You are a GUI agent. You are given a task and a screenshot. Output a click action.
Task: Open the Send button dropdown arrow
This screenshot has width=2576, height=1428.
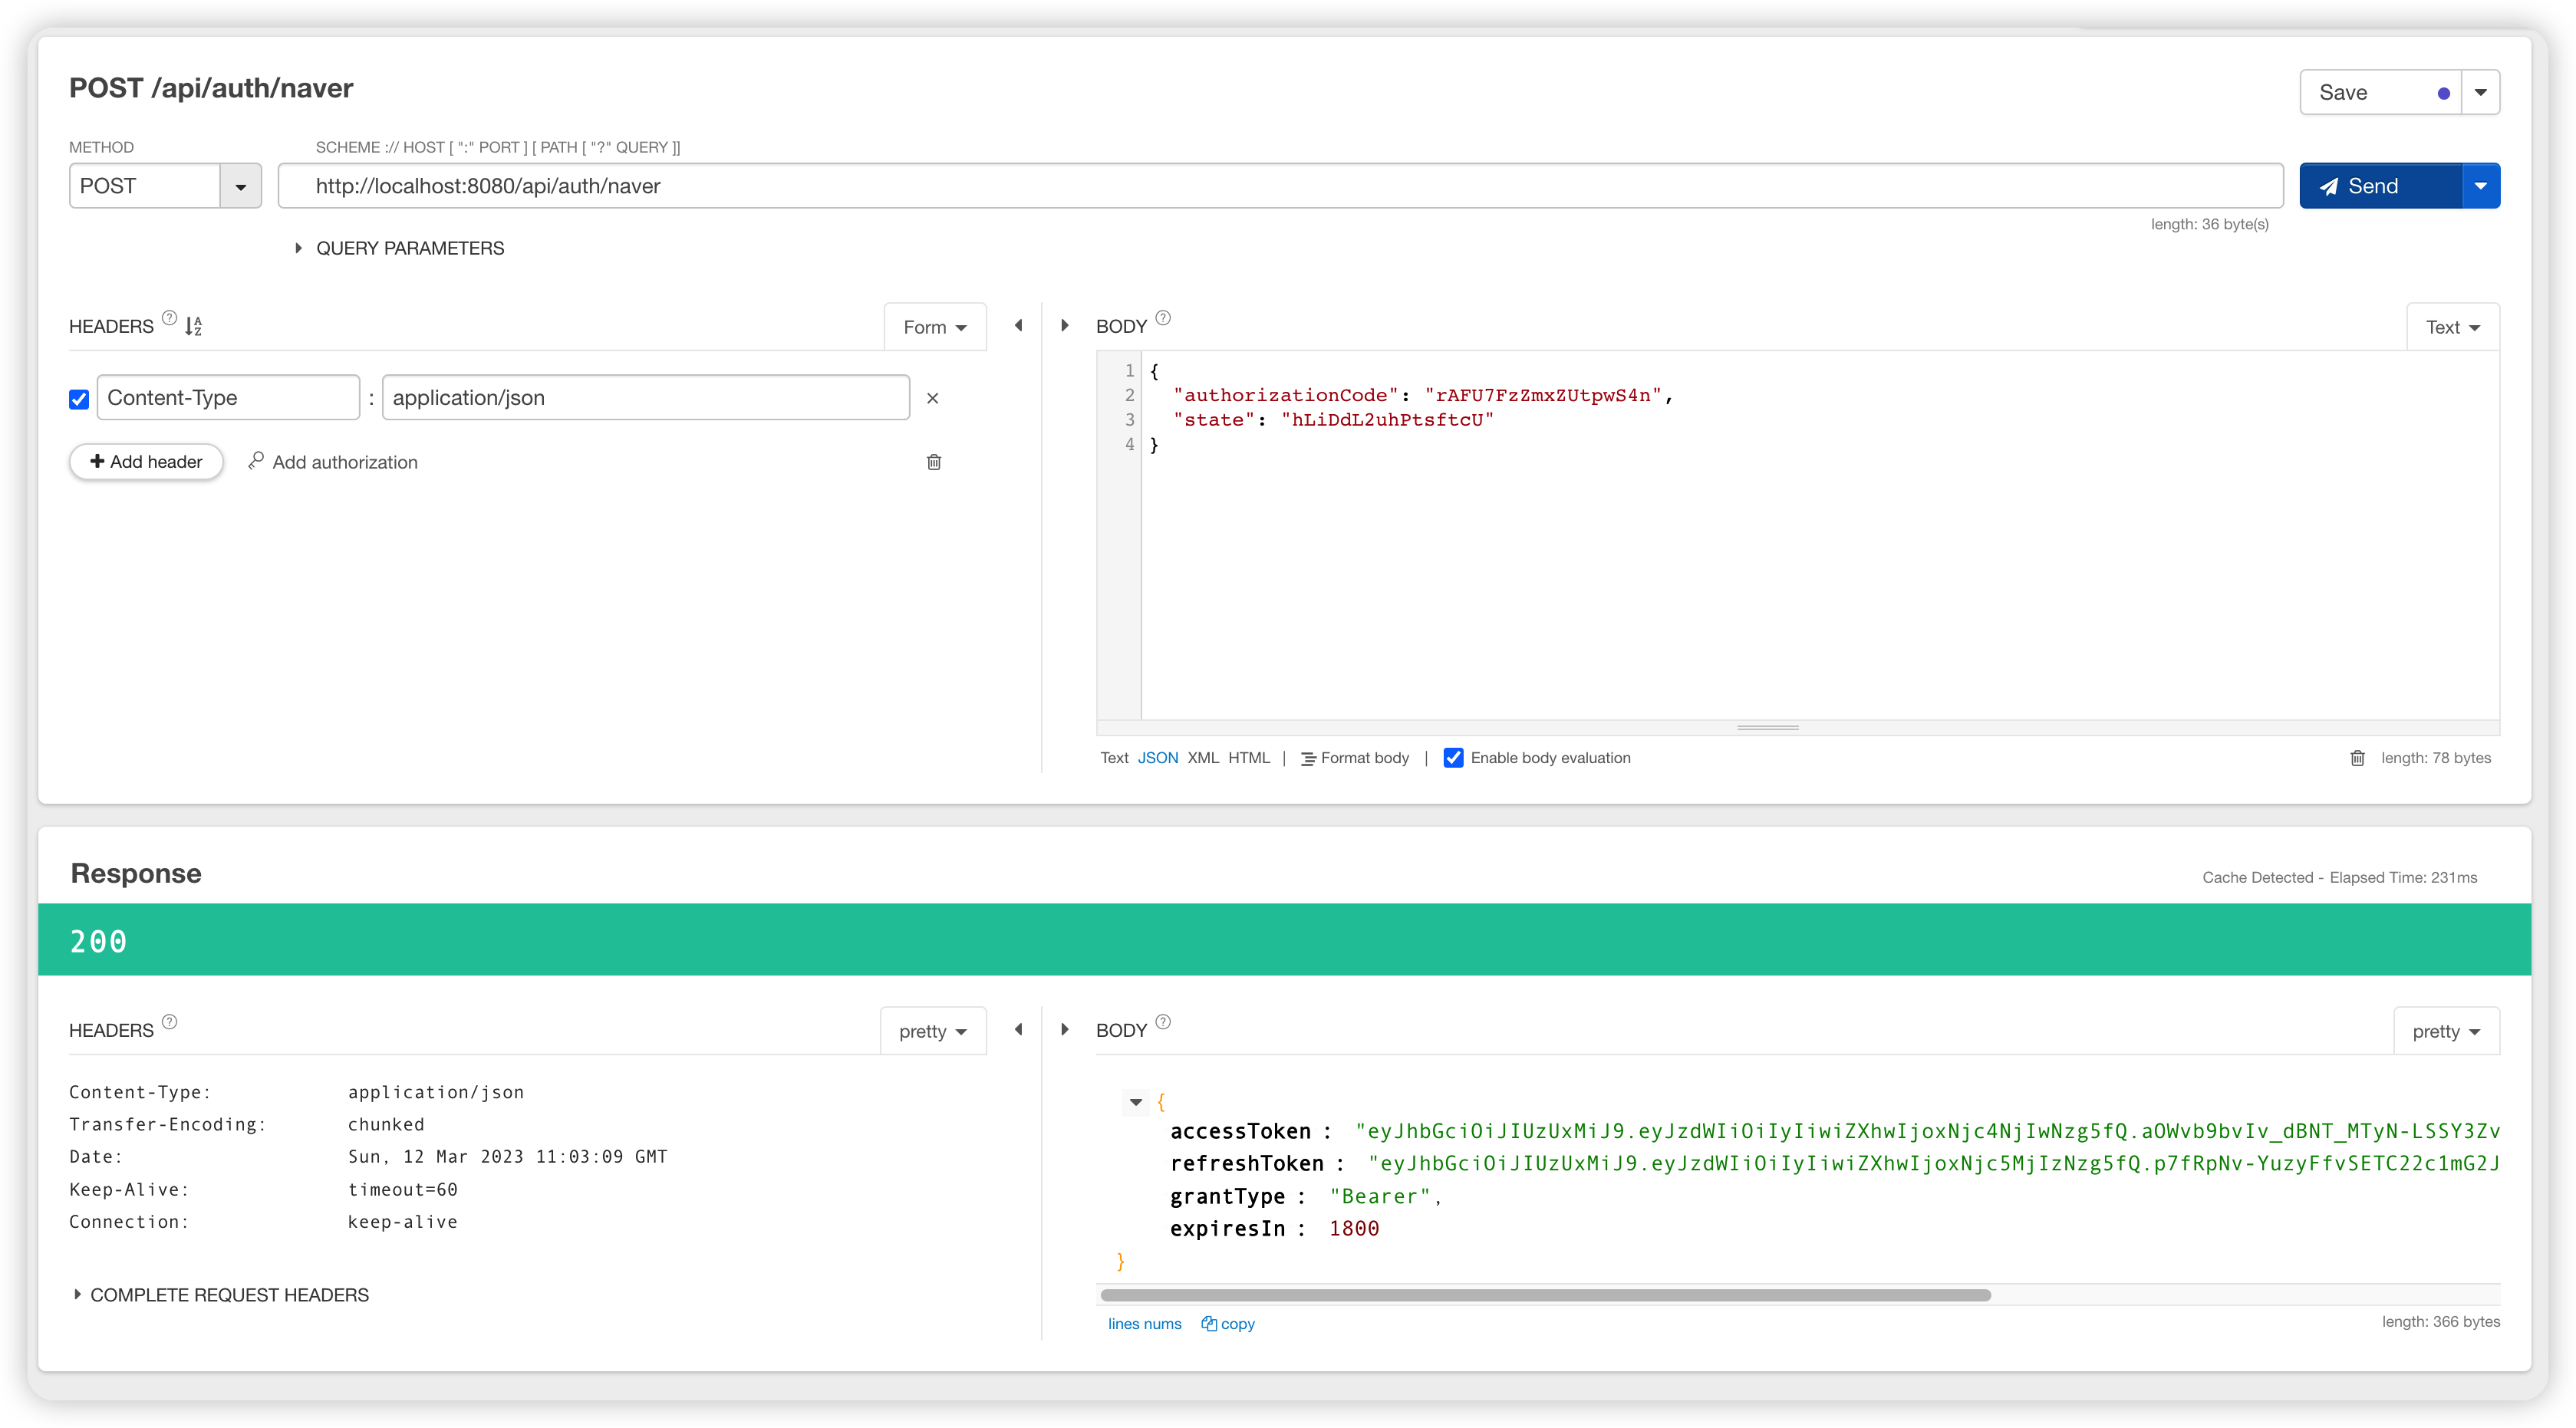click(2480, 186)
